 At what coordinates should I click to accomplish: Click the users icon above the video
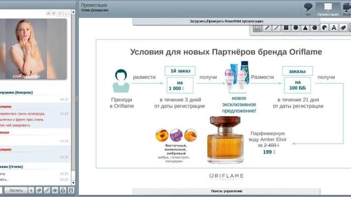(48, 13)
